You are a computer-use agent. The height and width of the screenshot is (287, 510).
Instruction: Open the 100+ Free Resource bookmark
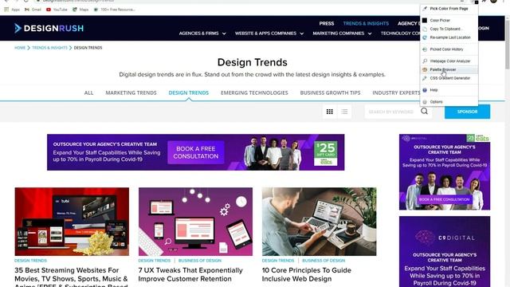(x=114, y=10)
